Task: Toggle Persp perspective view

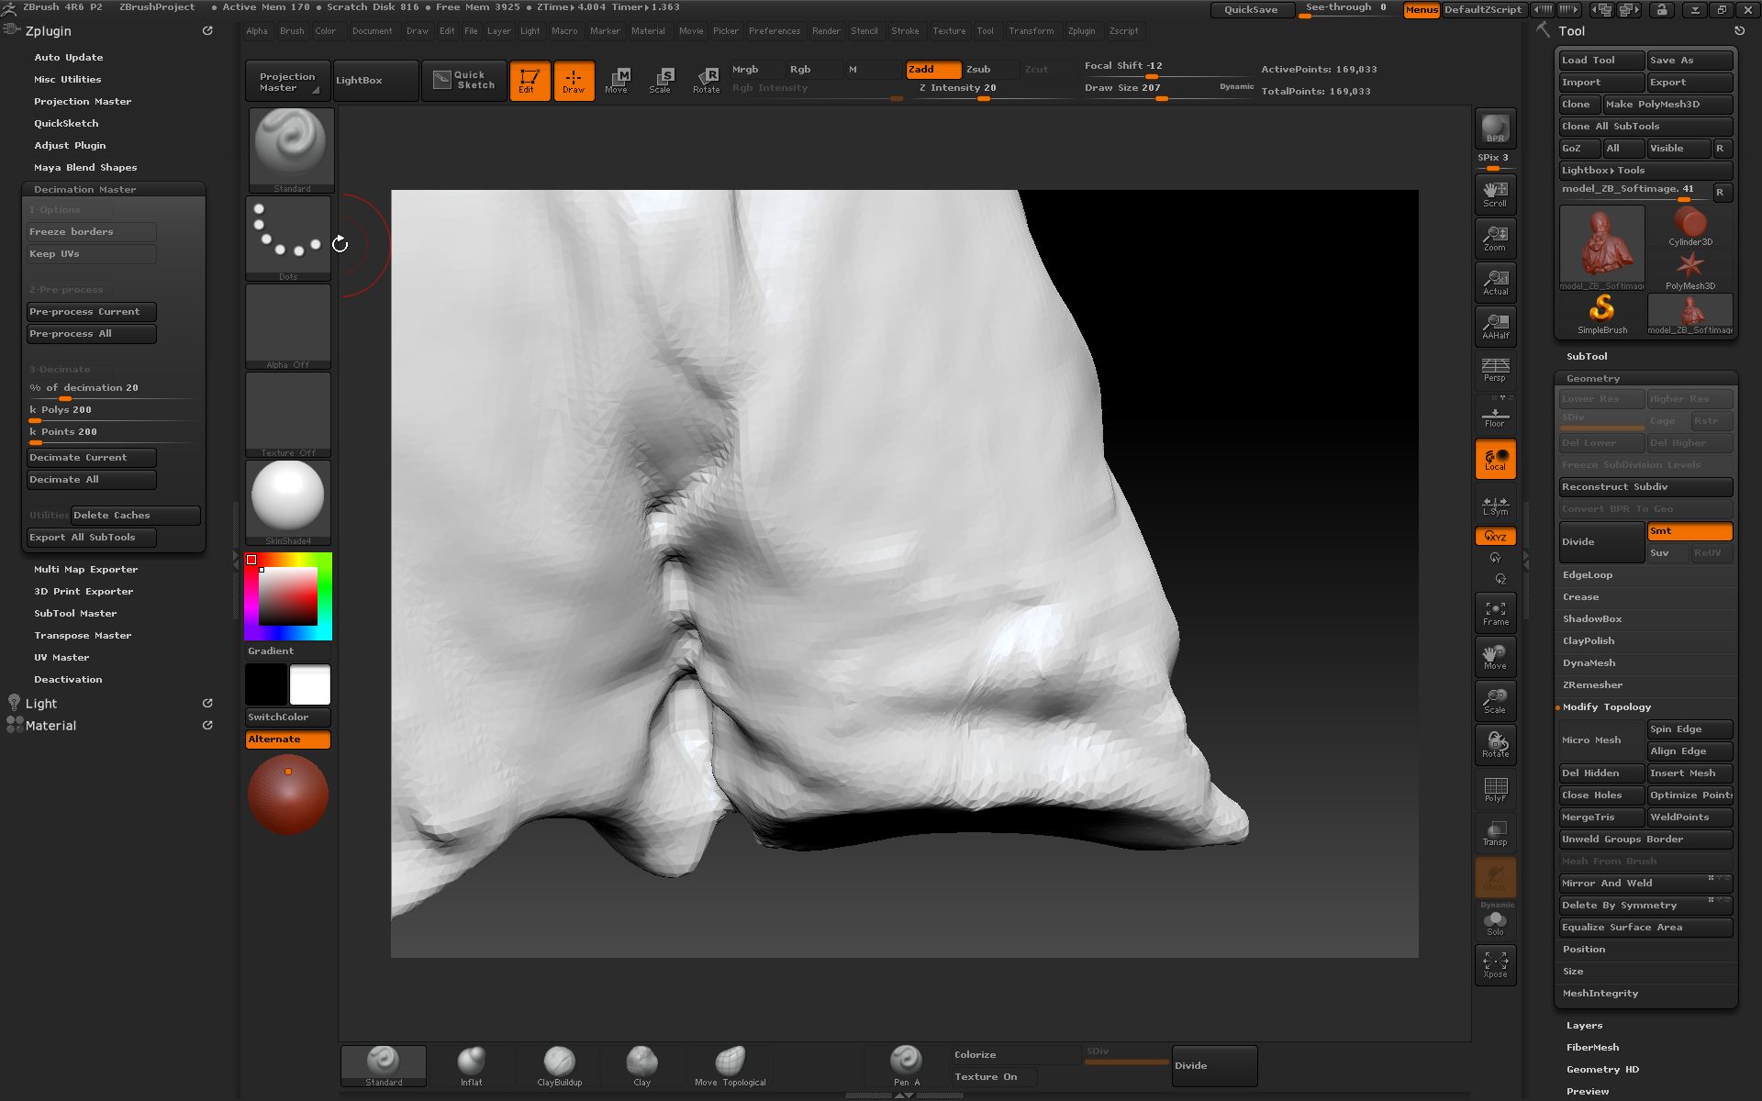Action: point(1495,370)
